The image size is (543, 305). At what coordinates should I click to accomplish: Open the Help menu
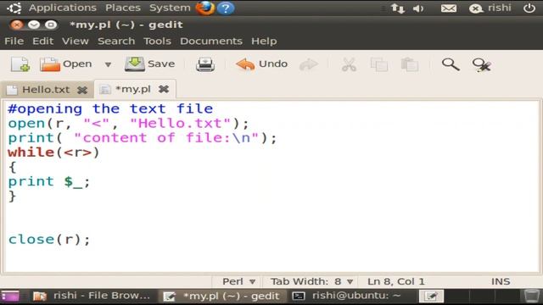click(x=264, y=42)
